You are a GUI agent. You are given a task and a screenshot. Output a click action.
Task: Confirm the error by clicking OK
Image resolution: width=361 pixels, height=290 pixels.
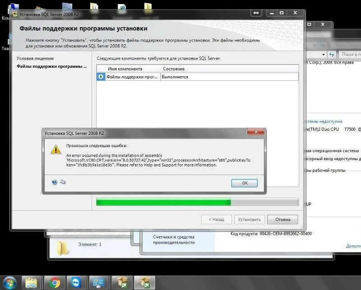[245, 183]
